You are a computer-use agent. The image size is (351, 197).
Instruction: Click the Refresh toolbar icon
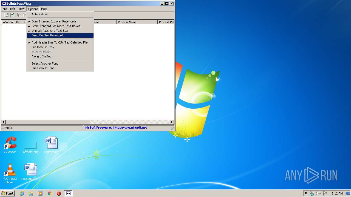[12, 15]
